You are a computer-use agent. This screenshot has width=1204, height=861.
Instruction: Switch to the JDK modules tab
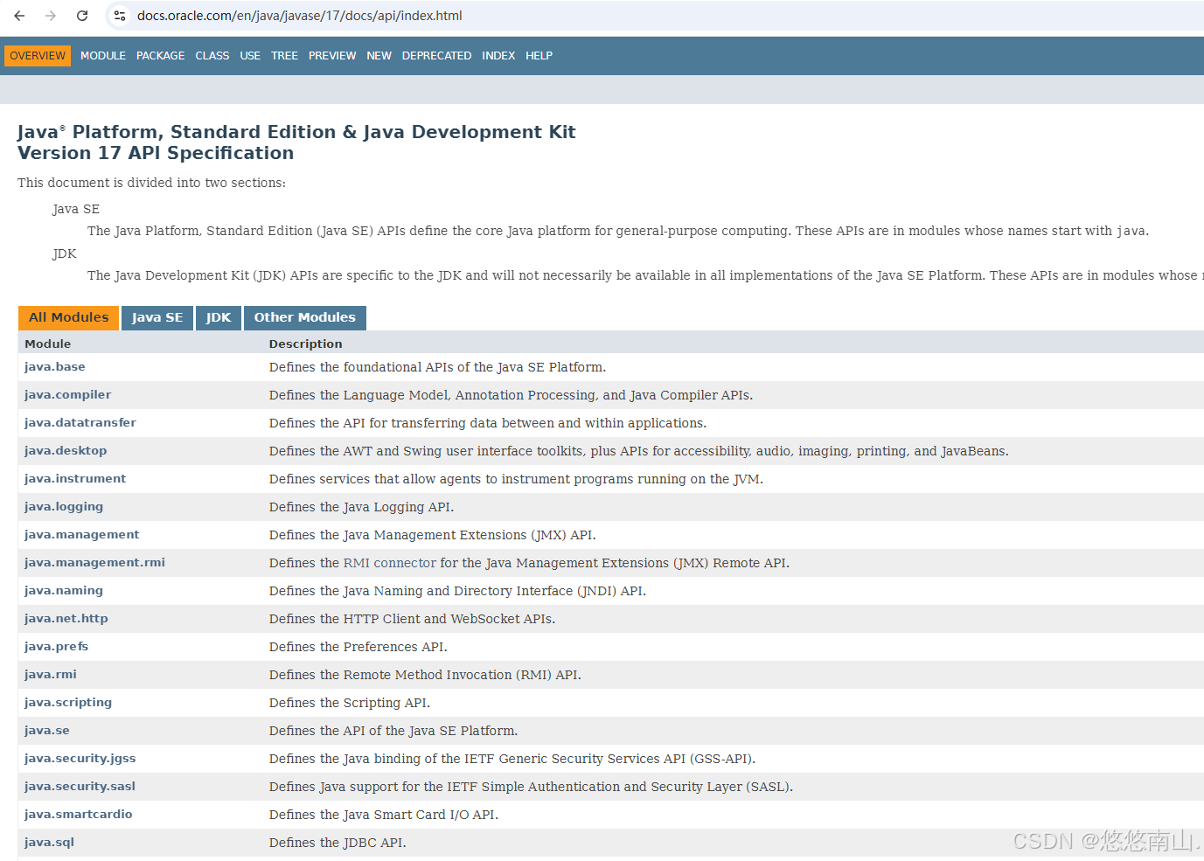point(218,317)
